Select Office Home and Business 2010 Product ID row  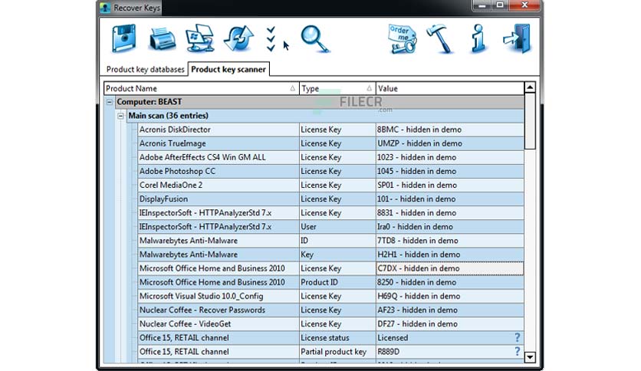pos(330,282)
